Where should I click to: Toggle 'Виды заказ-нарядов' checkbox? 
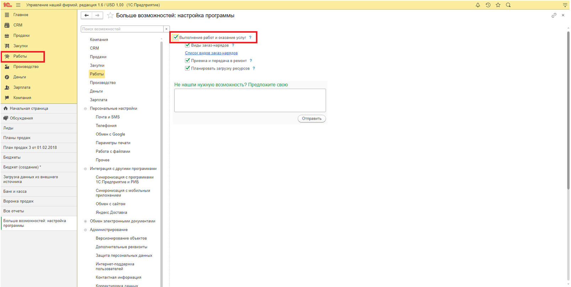(187, 45)
